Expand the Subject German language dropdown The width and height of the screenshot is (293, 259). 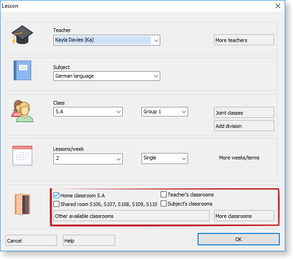pyautogui.click(x=156, y=76)
